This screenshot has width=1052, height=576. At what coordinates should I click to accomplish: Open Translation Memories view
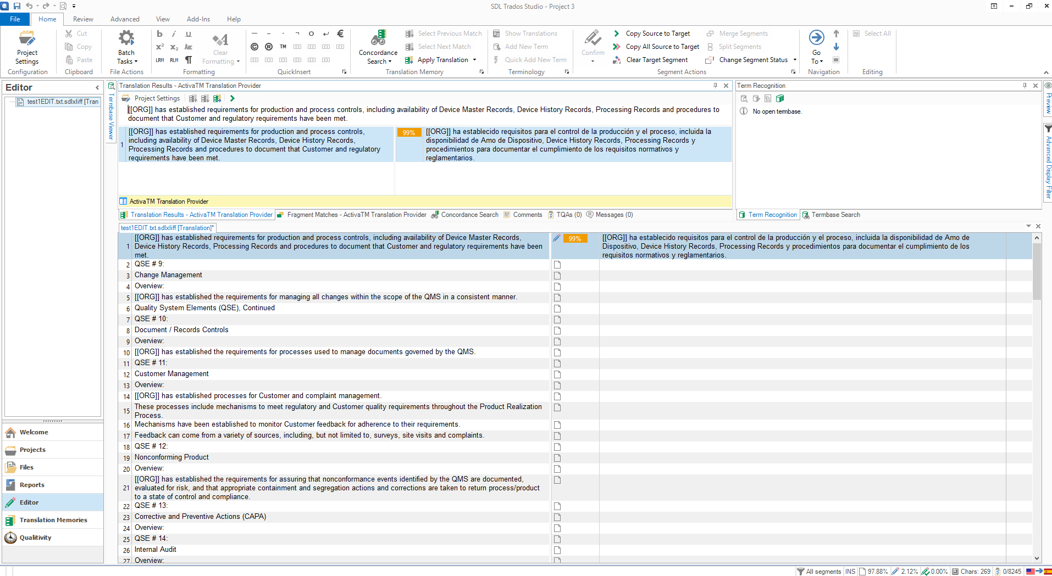[53, 520]
